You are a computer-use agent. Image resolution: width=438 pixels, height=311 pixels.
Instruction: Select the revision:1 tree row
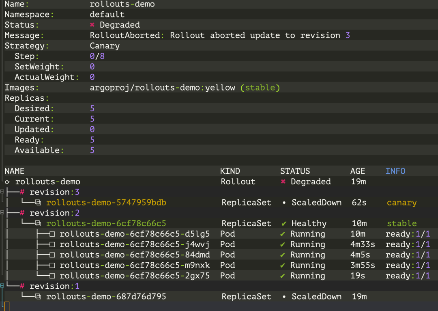point(54,286)
